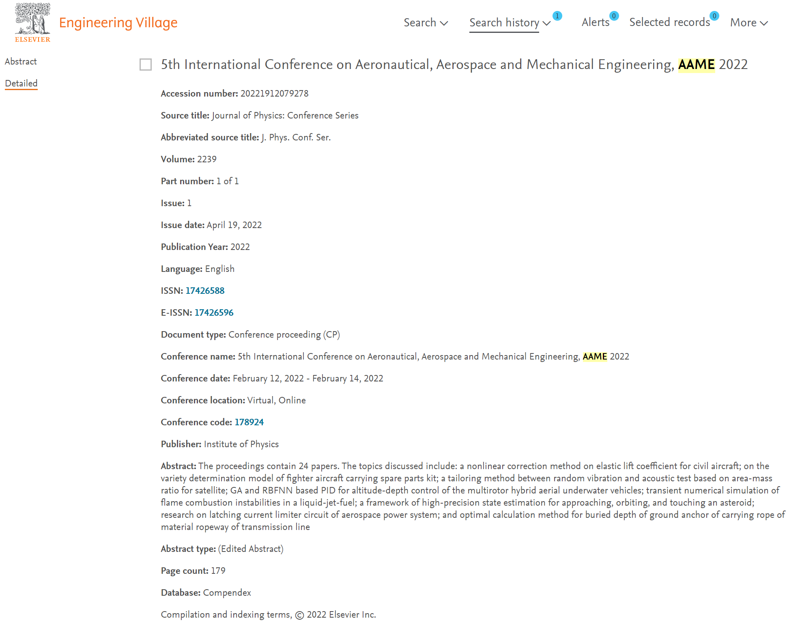Click the Search history count badge
Image resolution: width=787 pixels, height=629 pixels.
(x=557, y=16)
